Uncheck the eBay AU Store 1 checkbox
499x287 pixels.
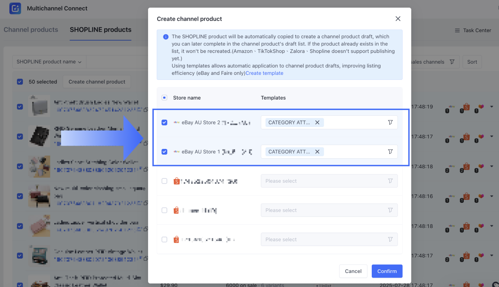[164, 152]
